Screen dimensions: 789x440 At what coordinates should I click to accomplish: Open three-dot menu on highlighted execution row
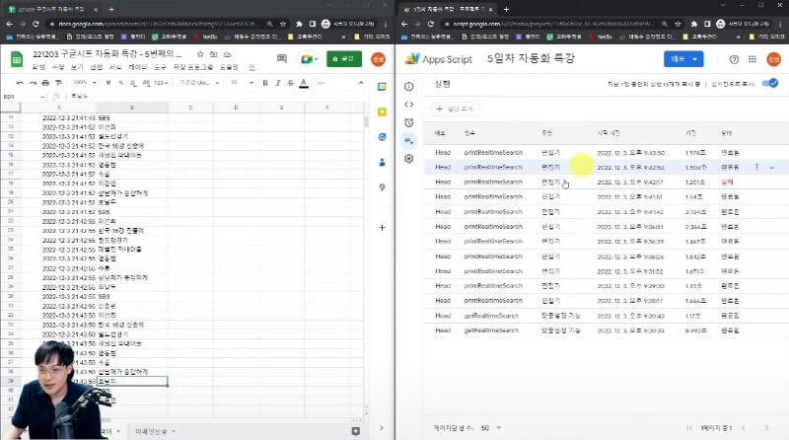[x=756, y=167]
